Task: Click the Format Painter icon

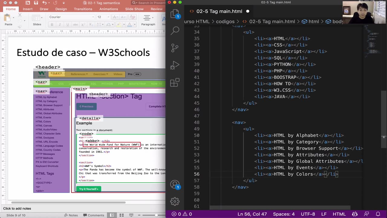Action: click(20, 27)
